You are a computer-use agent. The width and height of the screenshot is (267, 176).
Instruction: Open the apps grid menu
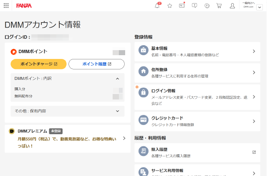point(6,5)
